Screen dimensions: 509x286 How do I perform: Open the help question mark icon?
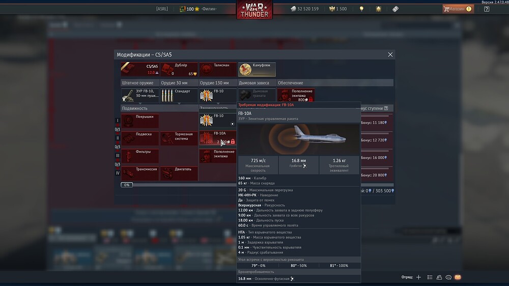(x=487, y=9)
